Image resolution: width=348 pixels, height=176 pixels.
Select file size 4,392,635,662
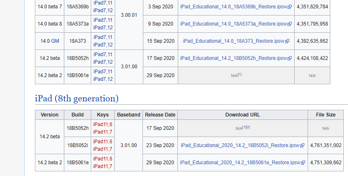tap(312, 41)
